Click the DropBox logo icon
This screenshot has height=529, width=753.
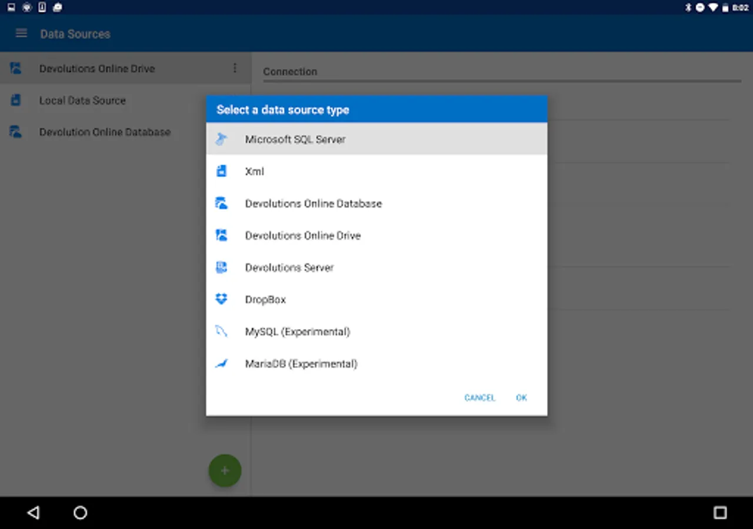point(221,299)
